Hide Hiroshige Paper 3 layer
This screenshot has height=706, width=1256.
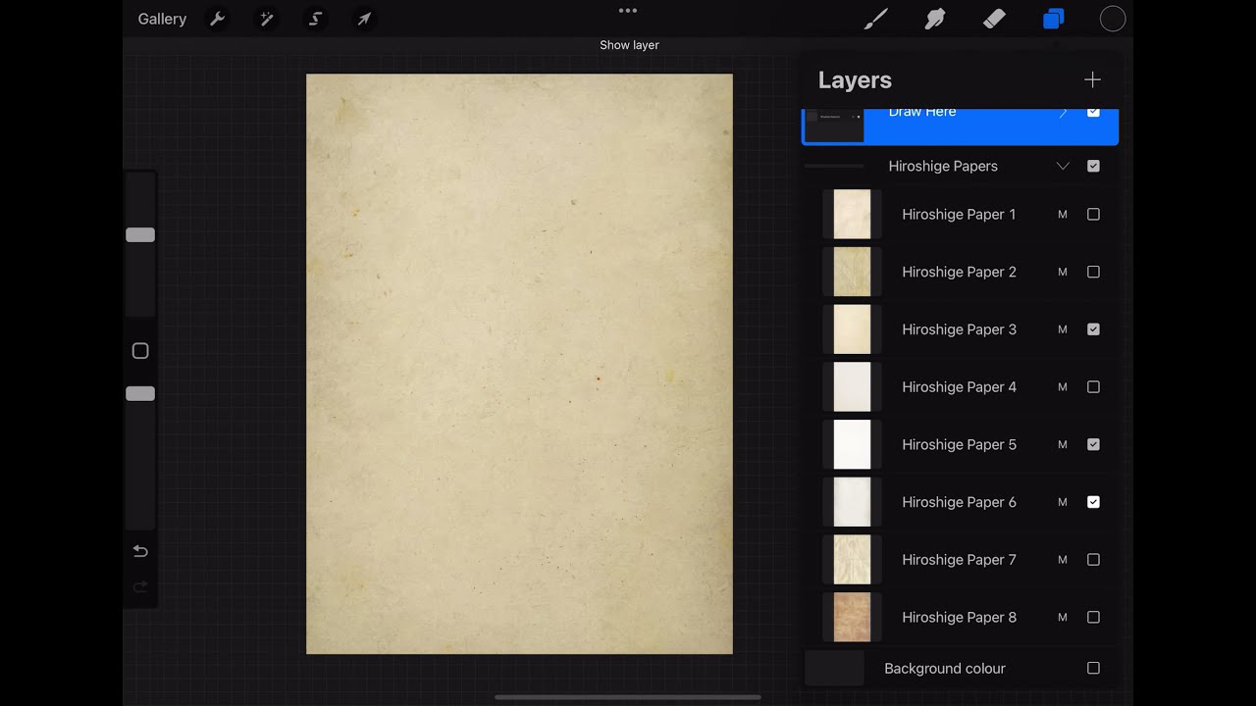click(x=1093, y=329)
